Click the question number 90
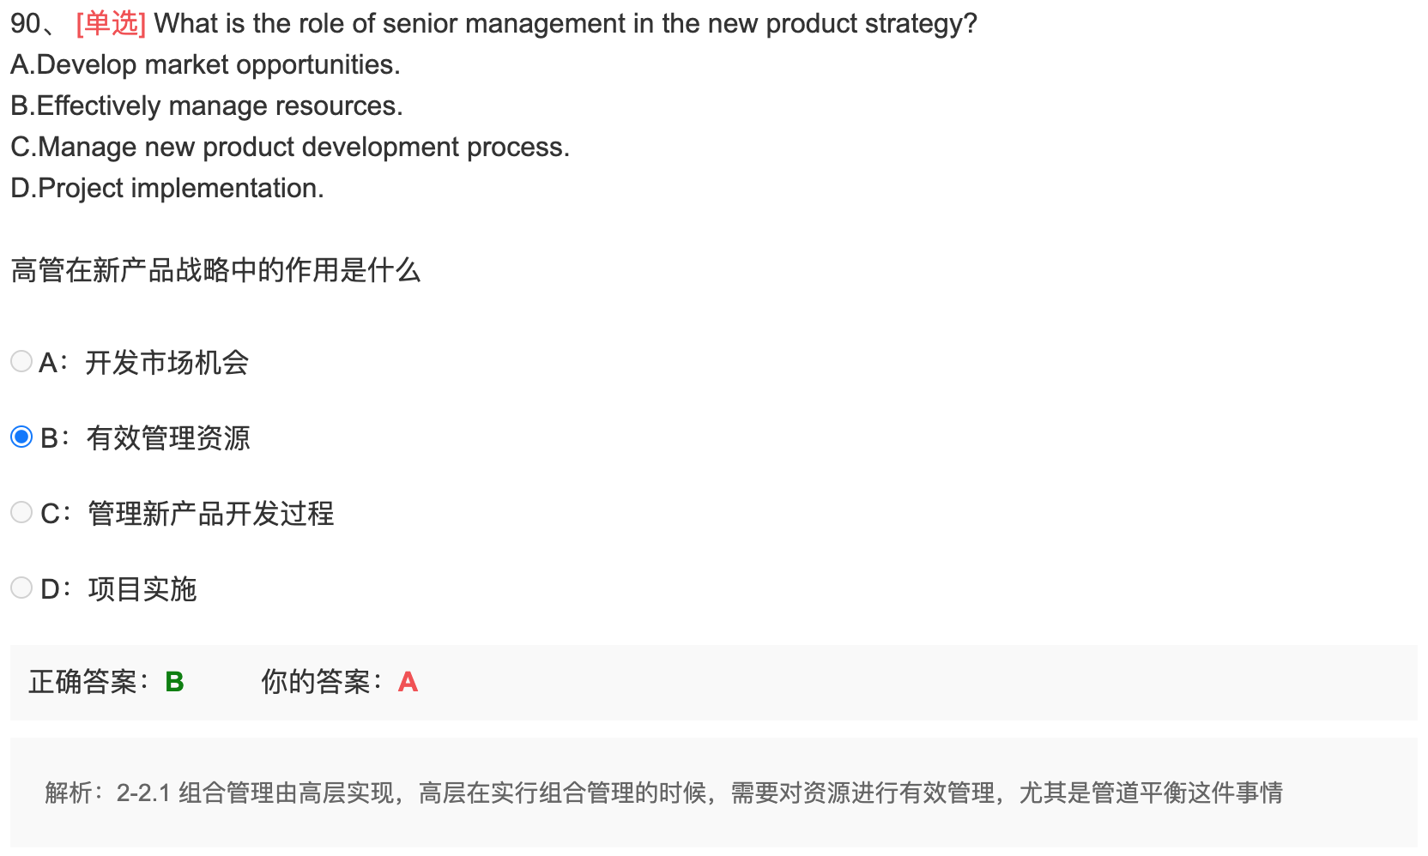This screenshot has height=856, width=1428. [x=26, y=23]
